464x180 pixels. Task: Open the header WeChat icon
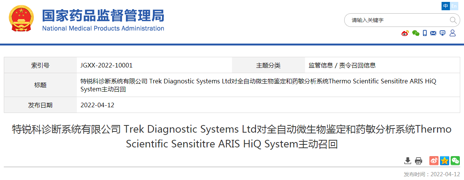coord(416,33)
